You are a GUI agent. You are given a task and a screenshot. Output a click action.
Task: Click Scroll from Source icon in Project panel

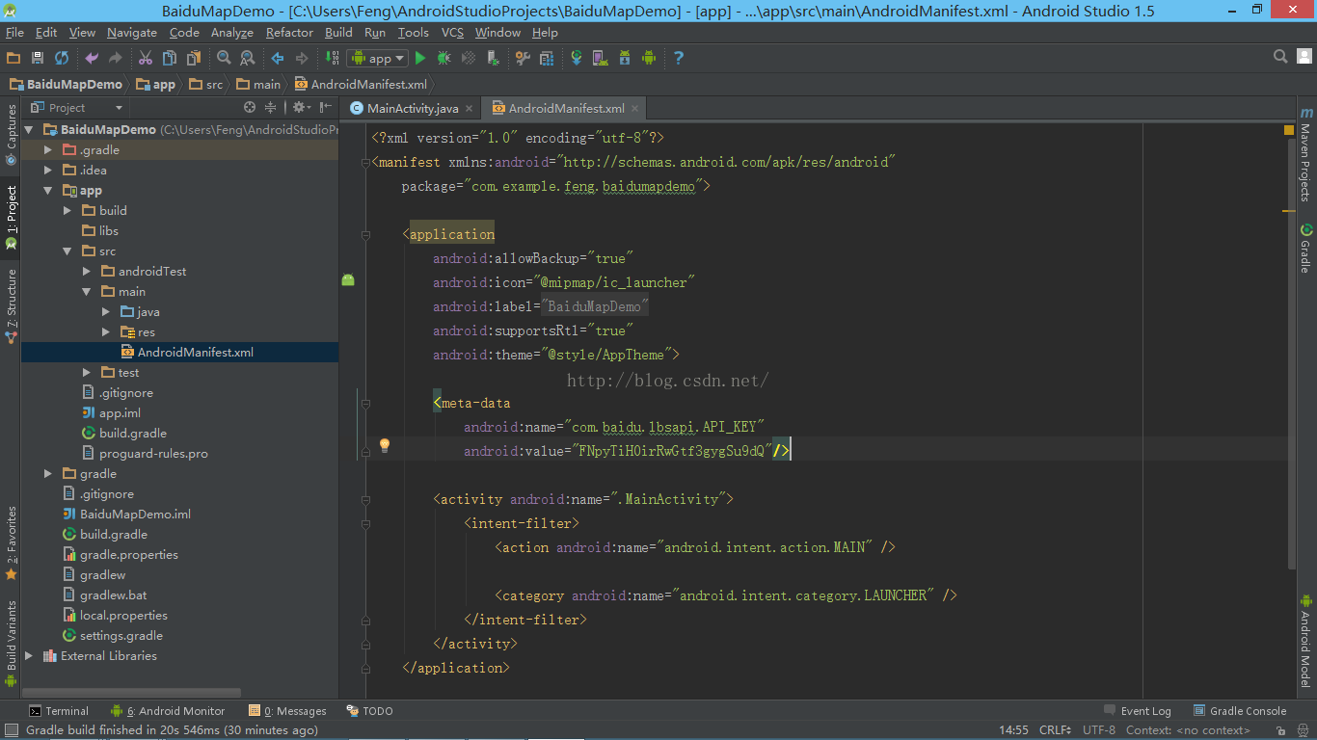pos(250,107)
